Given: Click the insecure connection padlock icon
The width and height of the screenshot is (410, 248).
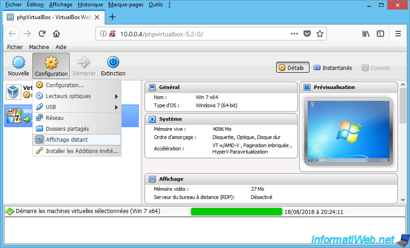Looking at the screenshot, I should point(112,34).
